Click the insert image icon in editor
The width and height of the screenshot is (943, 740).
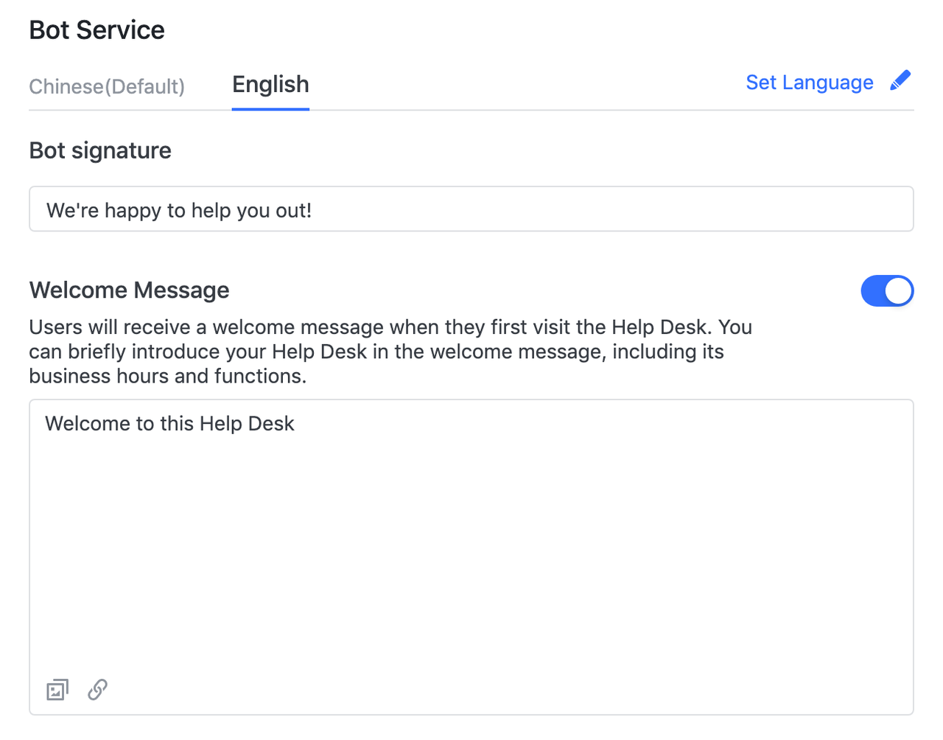pos(57,690)
